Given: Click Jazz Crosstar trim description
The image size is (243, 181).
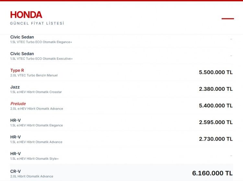Looking at the screenshot, I should click(36, 92).
